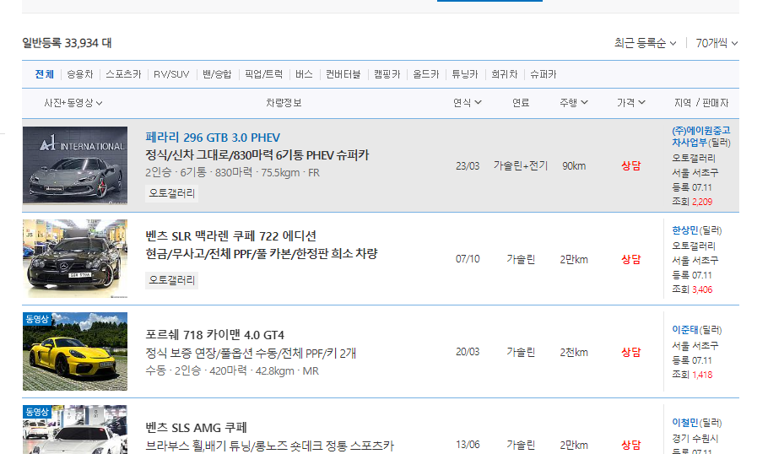Open 페라리 296 GTB 3.0 PHEV listing

point(213,138)
